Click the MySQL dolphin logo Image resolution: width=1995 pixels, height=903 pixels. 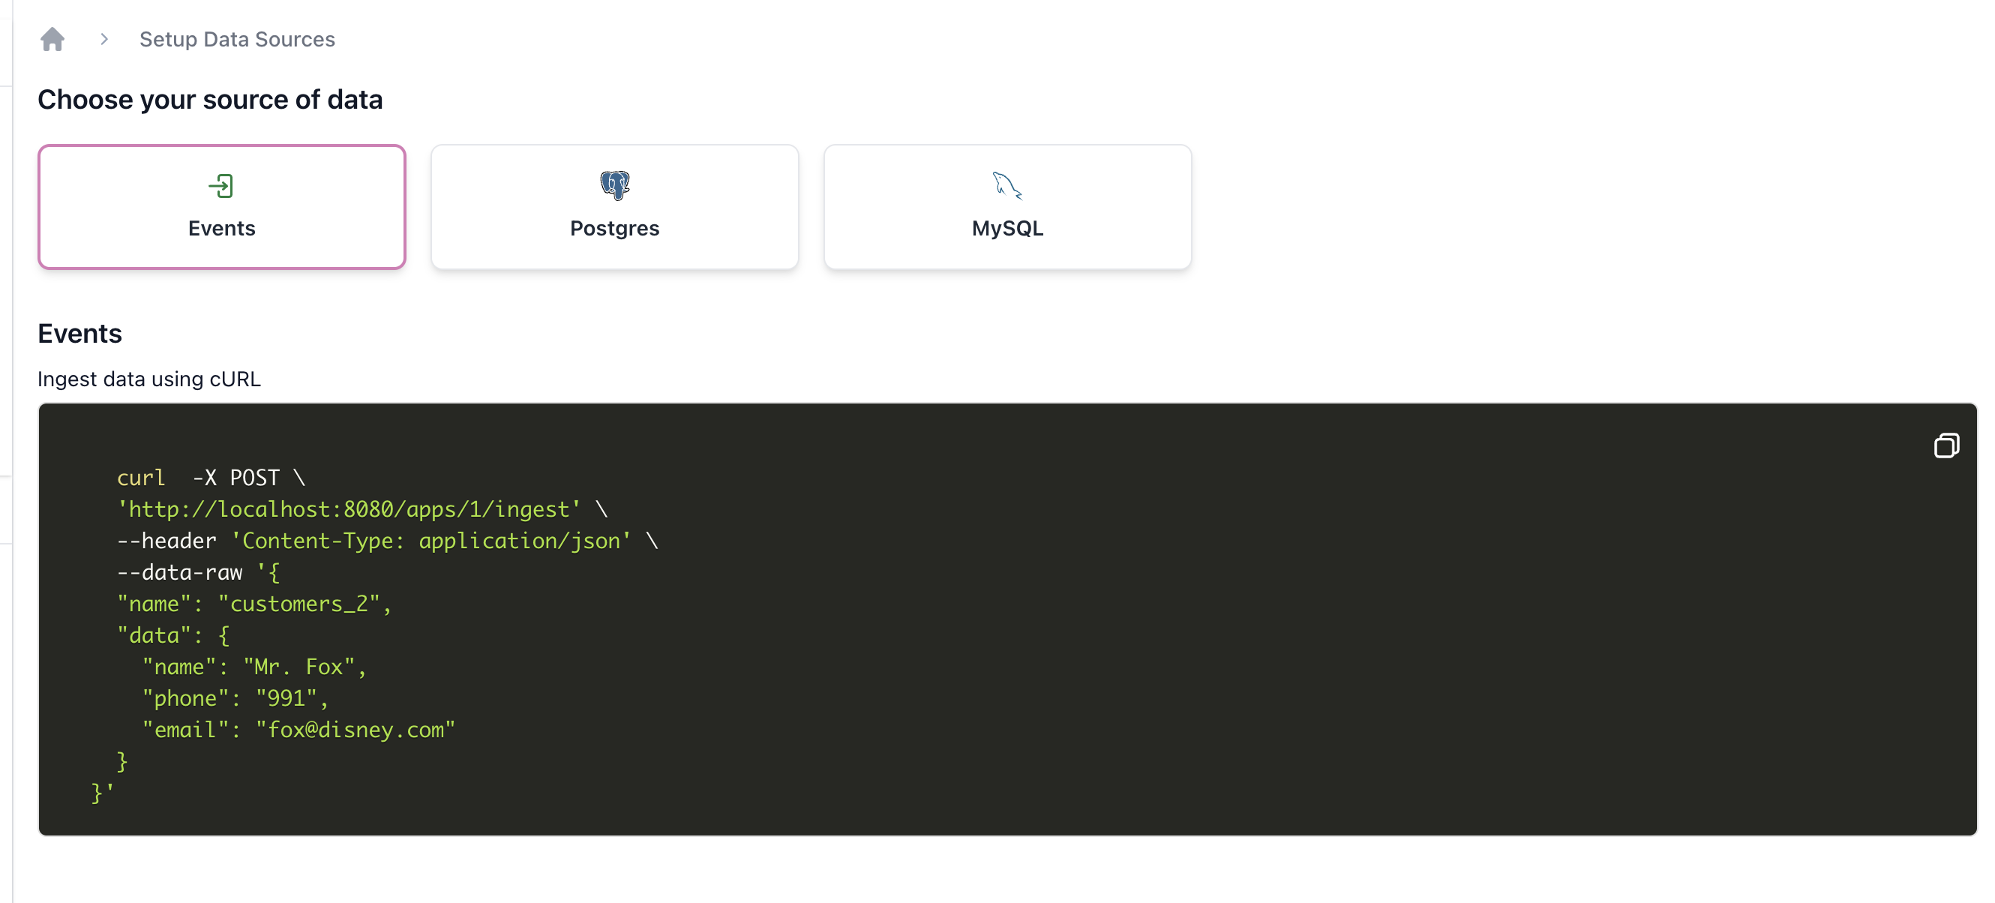pos(1006,185)
